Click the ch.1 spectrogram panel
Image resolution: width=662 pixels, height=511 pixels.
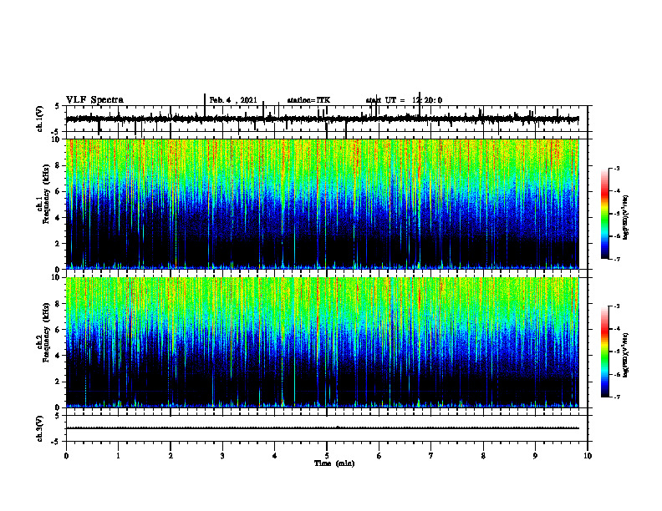click(x=323, y=204)
